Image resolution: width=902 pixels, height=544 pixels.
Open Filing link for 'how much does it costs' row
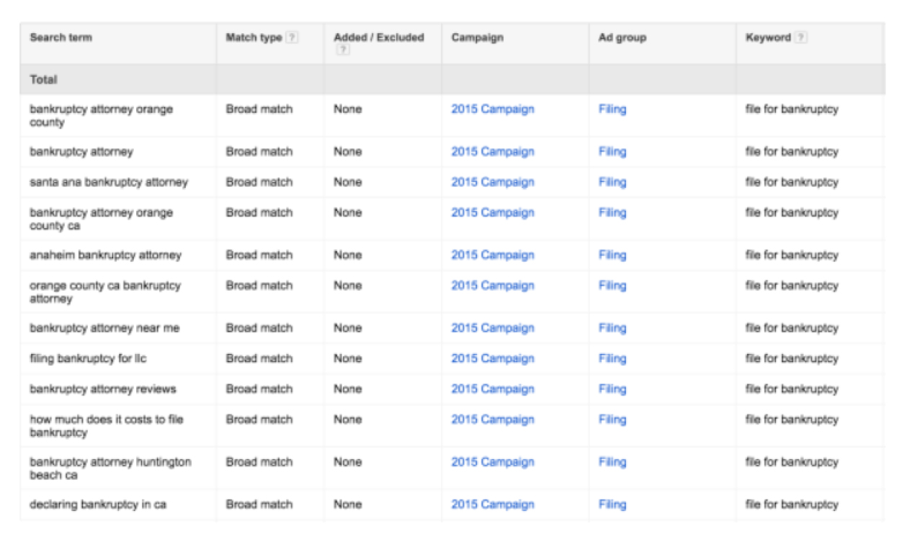612,420
